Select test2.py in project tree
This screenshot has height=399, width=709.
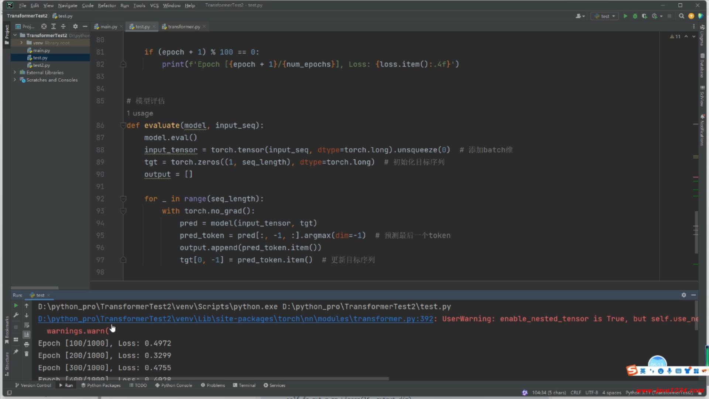pyautogui.click(x=41, y=65)
